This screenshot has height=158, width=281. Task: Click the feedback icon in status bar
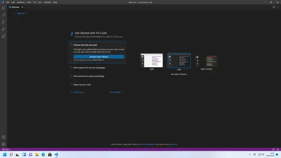[x=273, y=149]
